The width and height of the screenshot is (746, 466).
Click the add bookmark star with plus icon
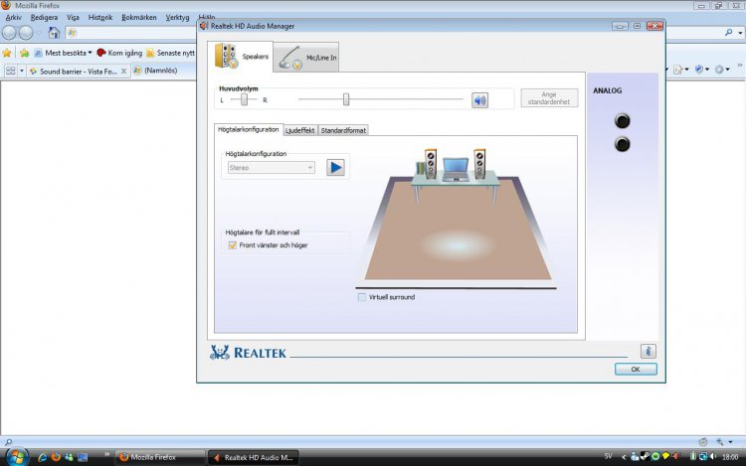click(24, 53)
